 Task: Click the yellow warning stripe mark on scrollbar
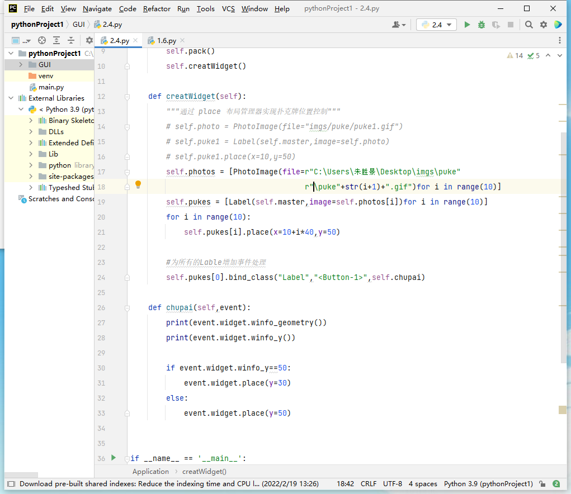click(563, 410)
